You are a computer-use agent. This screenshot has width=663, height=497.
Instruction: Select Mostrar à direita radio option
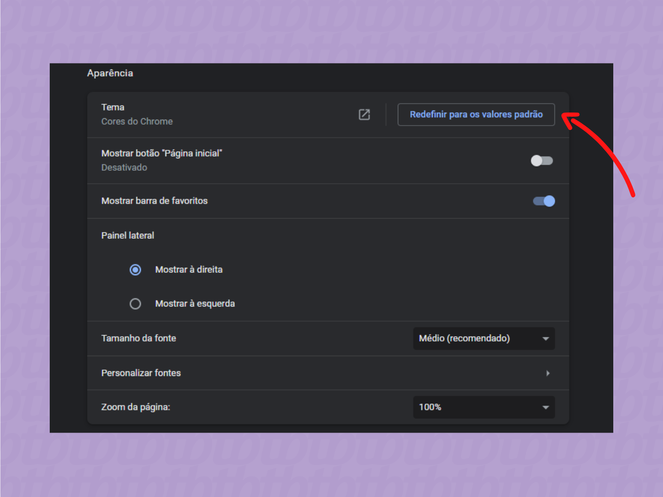coord(135,270)
